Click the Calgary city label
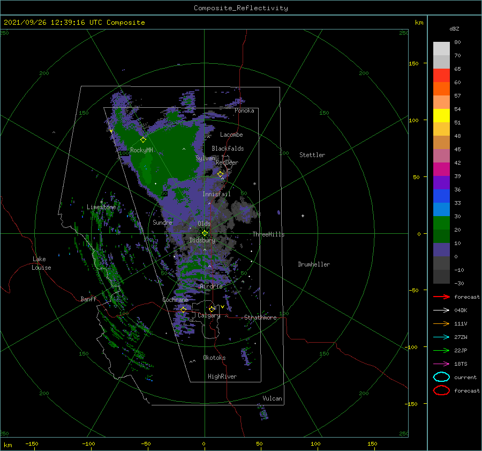Image resolution: width=482 pixels, height=451 pixels. (x=209, y=315)
